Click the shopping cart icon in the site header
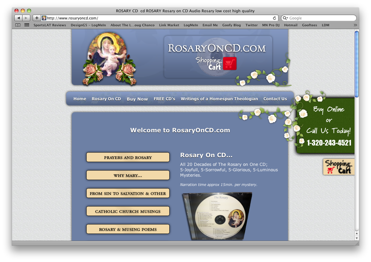Viewport: 371px width, 262px height. (230, 63)
